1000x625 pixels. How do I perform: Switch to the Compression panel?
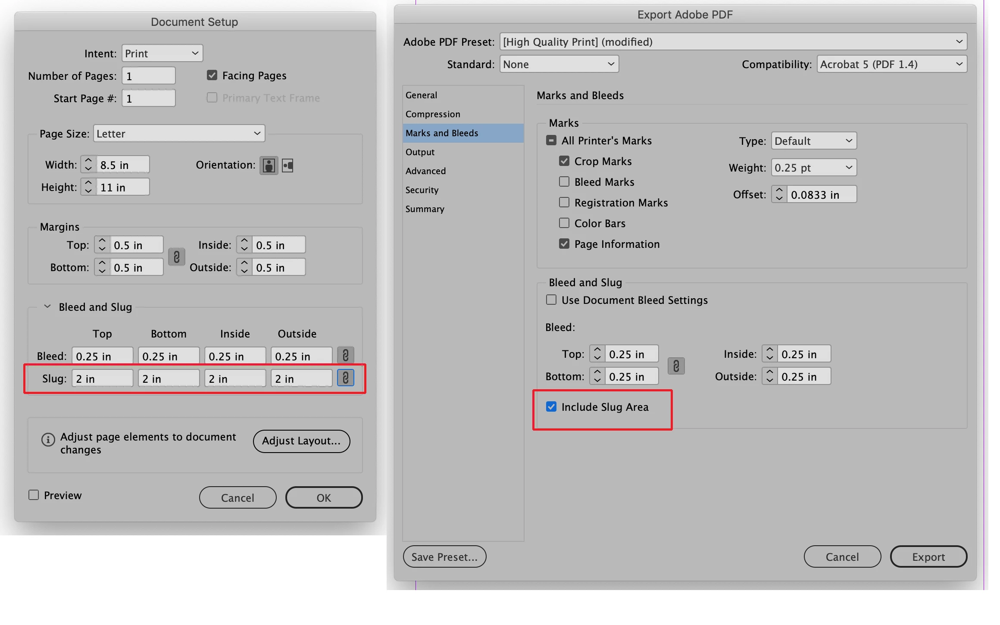point(433,114)
